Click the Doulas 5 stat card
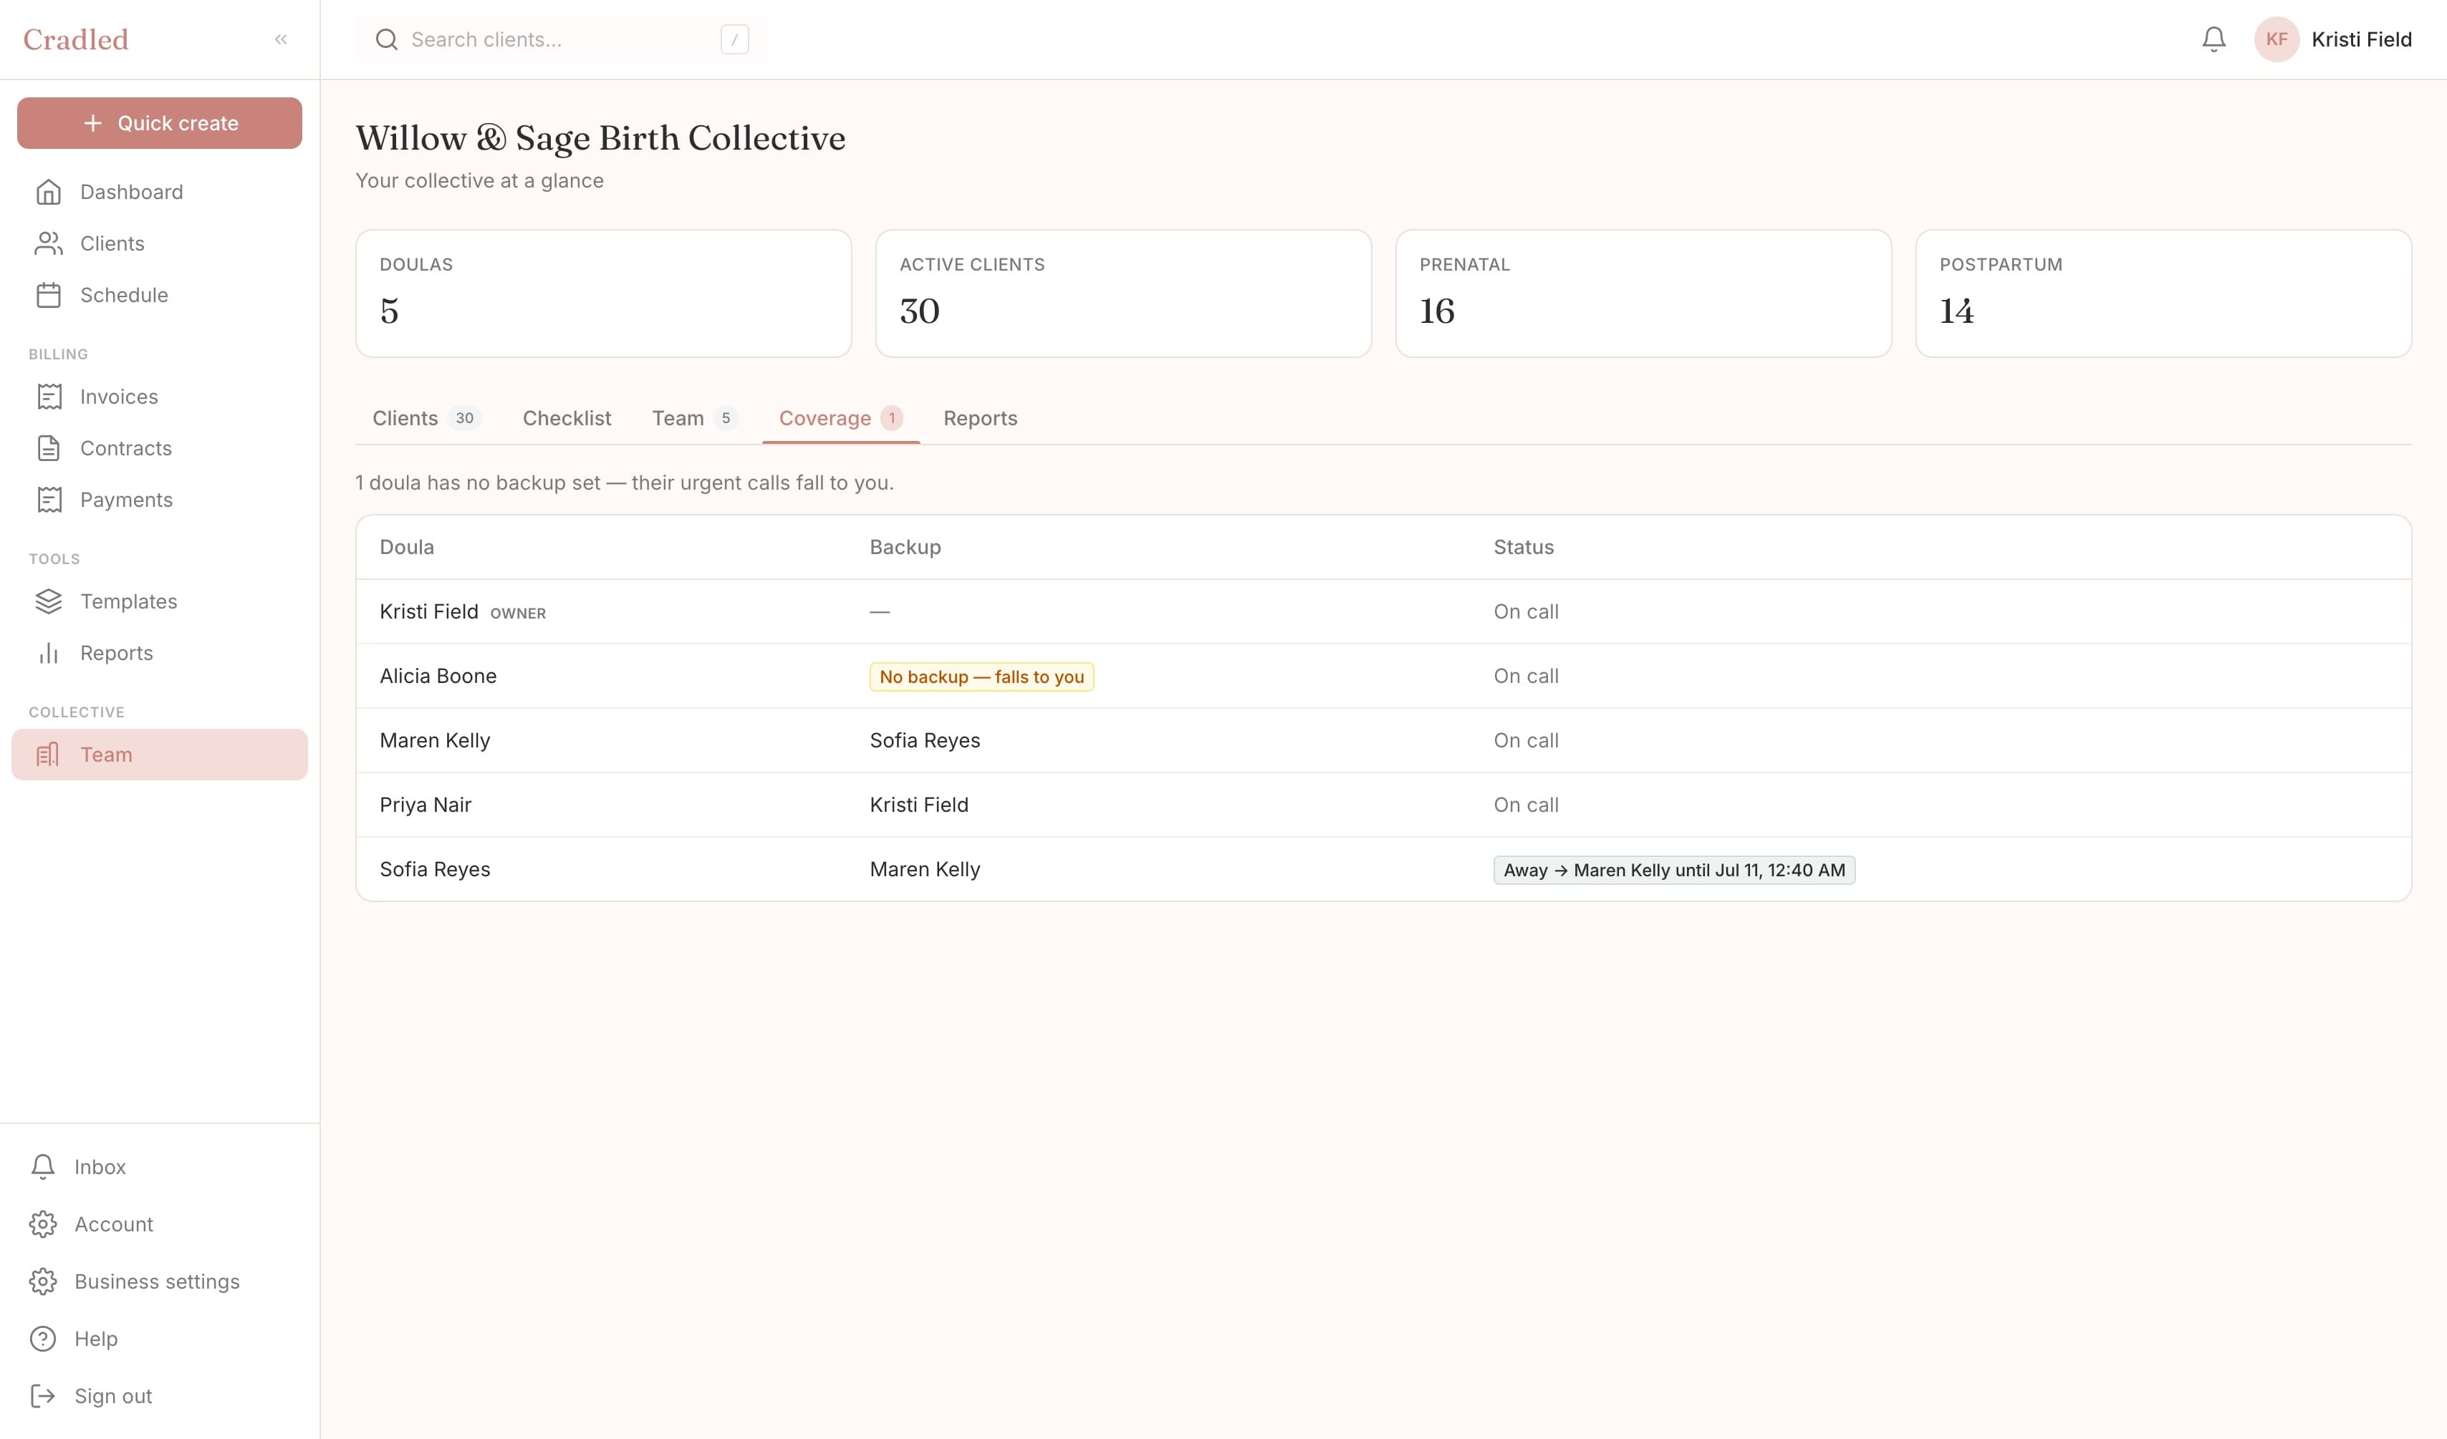 click(x=604, y=293)
